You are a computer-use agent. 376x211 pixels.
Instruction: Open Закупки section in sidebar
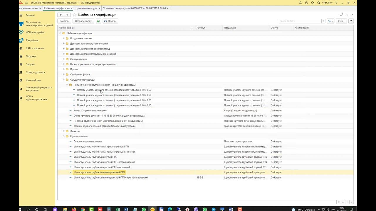coord(30,64)
